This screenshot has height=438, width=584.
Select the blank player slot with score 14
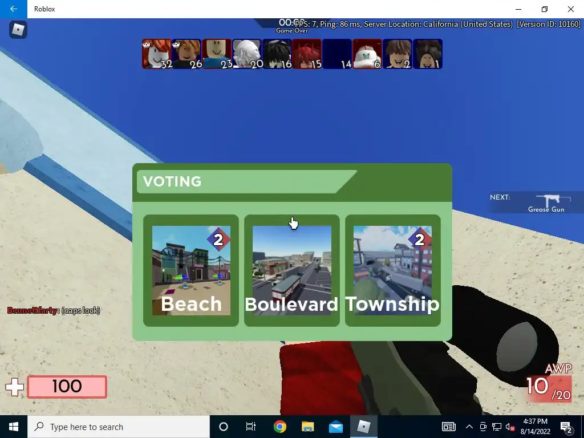337,54
